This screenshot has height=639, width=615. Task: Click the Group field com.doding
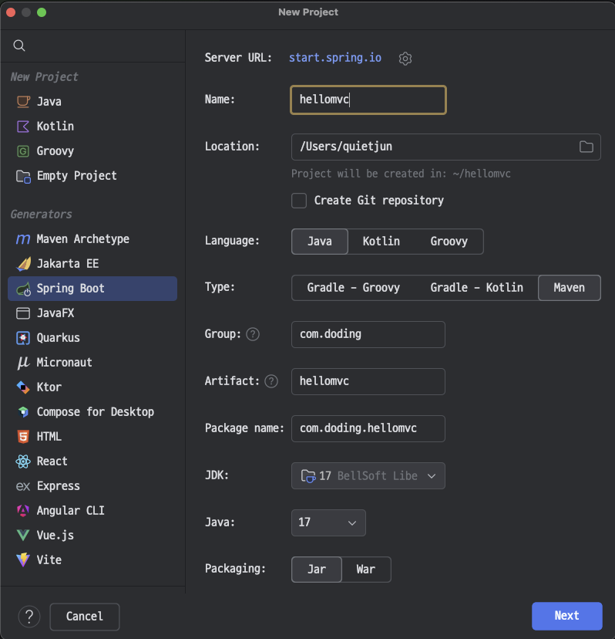(x=368, y=334)
